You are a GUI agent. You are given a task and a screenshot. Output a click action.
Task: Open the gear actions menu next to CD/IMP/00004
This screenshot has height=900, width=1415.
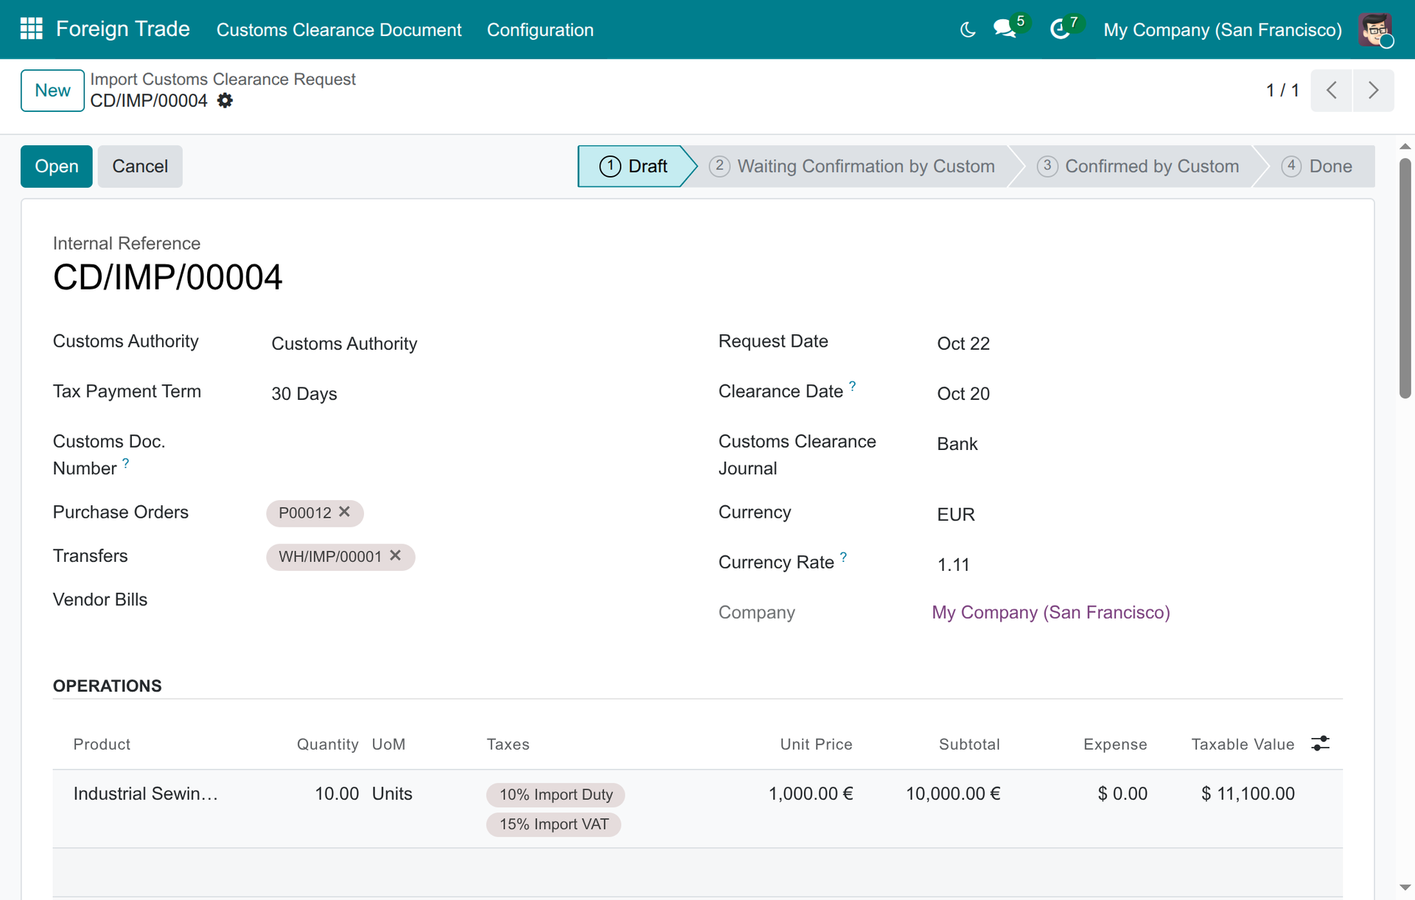coord(225,101)
